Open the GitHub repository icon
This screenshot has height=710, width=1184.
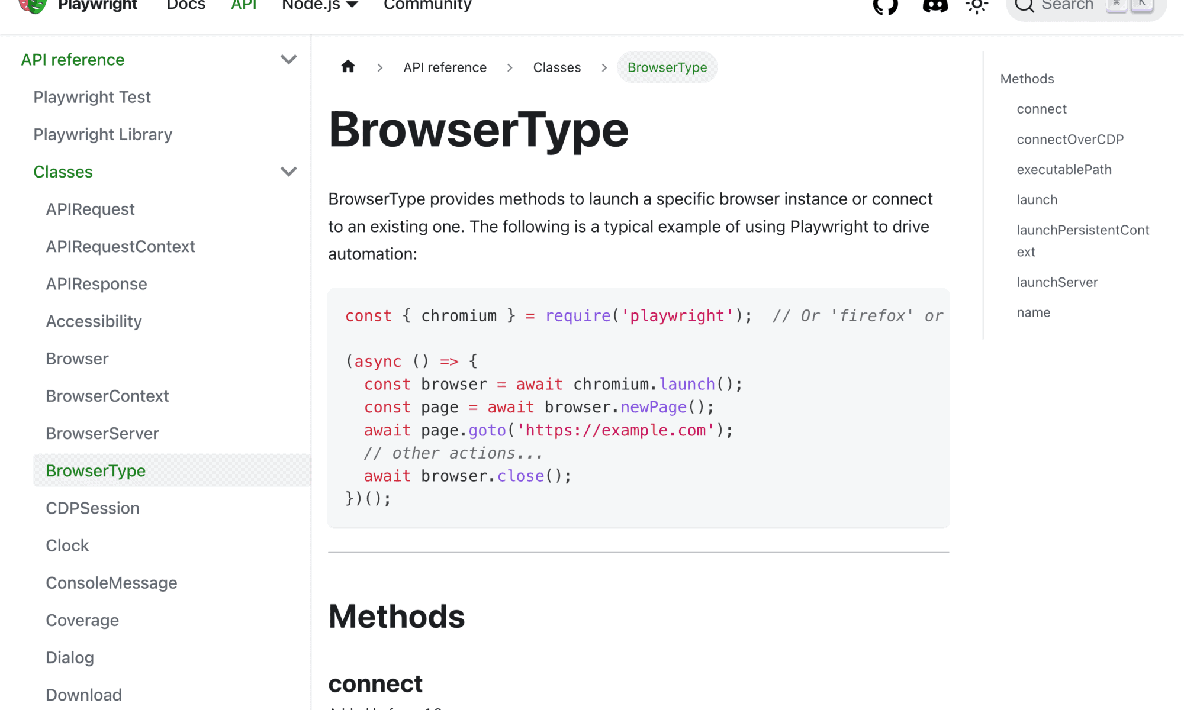[886, 5]
